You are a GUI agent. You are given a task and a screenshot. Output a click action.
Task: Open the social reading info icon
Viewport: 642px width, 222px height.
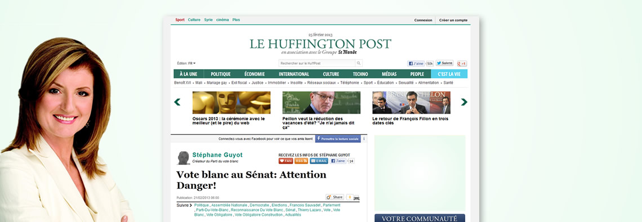[x=364, y=139]
